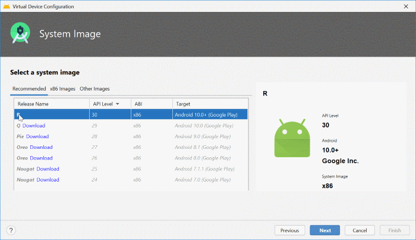Select the 'Android 10.0+ (Google Play)' cell
The image size is (416, 240).
click(210, 115)
